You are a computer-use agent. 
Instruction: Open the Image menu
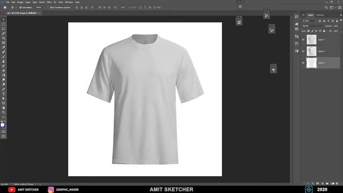[x=20, y=2]
